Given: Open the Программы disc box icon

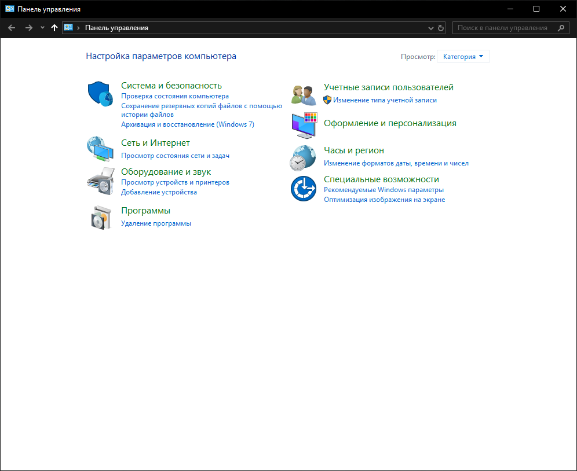Looking at the screenshot, I should (x=101, y=218).
